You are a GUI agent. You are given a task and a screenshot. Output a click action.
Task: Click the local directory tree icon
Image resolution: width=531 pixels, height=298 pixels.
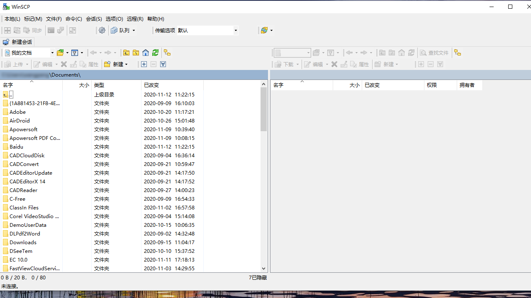tap(167, 53)
